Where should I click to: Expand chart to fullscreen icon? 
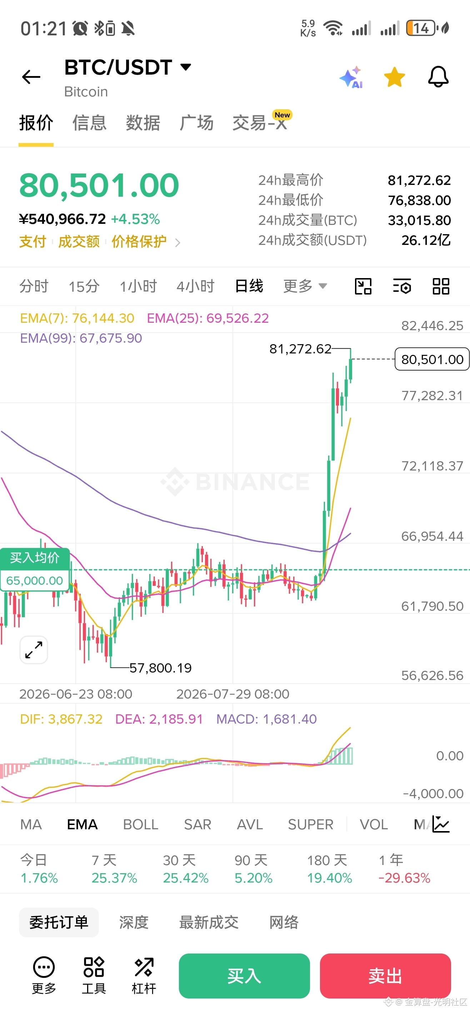[34, 650]
